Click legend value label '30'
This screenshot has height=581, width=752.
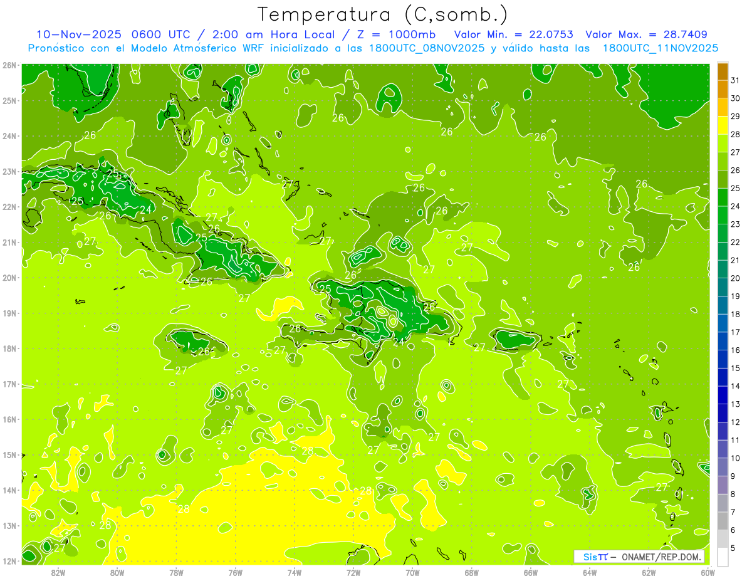pos(735,98)
